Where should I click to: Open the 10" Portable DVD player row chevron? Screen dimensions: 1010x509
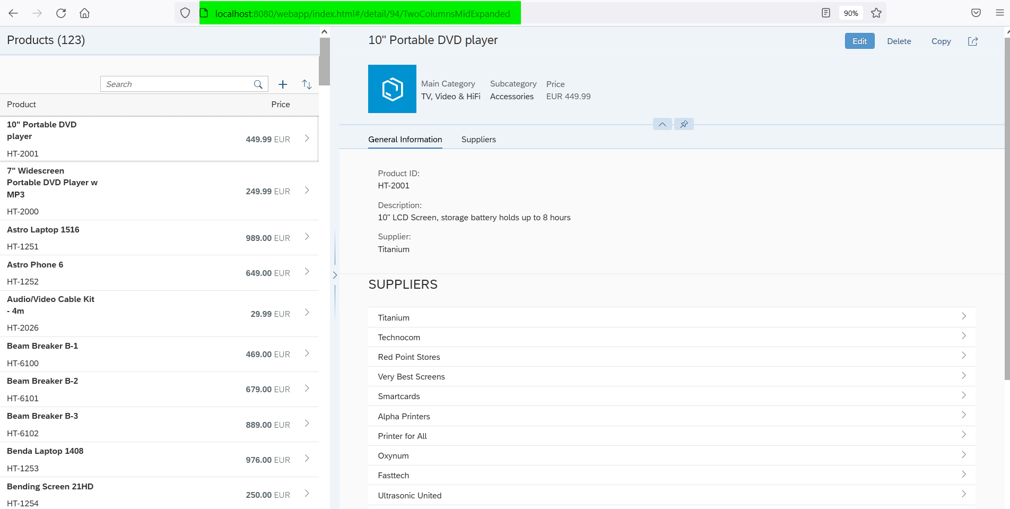(307, 139)
